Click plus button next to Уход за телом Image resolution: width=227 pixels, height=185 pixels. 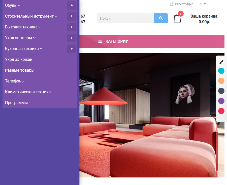pos(72,38)
